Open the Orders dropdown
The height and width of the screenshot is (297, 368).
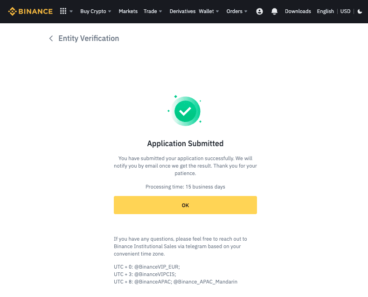click(x=237, y=11)
